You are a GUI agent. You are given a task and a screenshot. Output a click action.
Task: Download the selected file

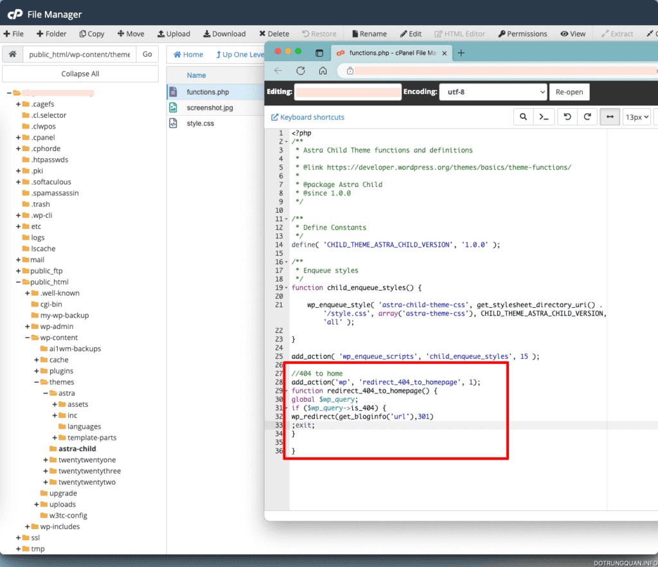[224, 33]
